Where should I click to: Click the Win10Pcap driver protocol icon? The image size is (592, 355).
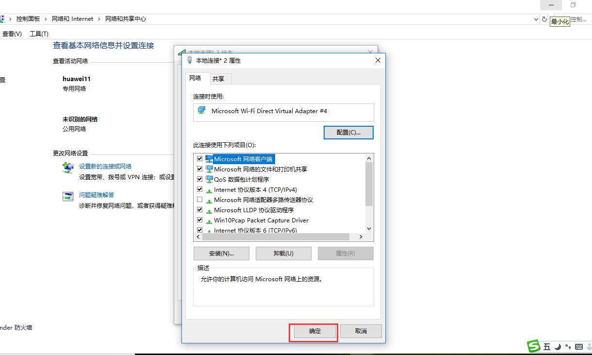(209, 221)
